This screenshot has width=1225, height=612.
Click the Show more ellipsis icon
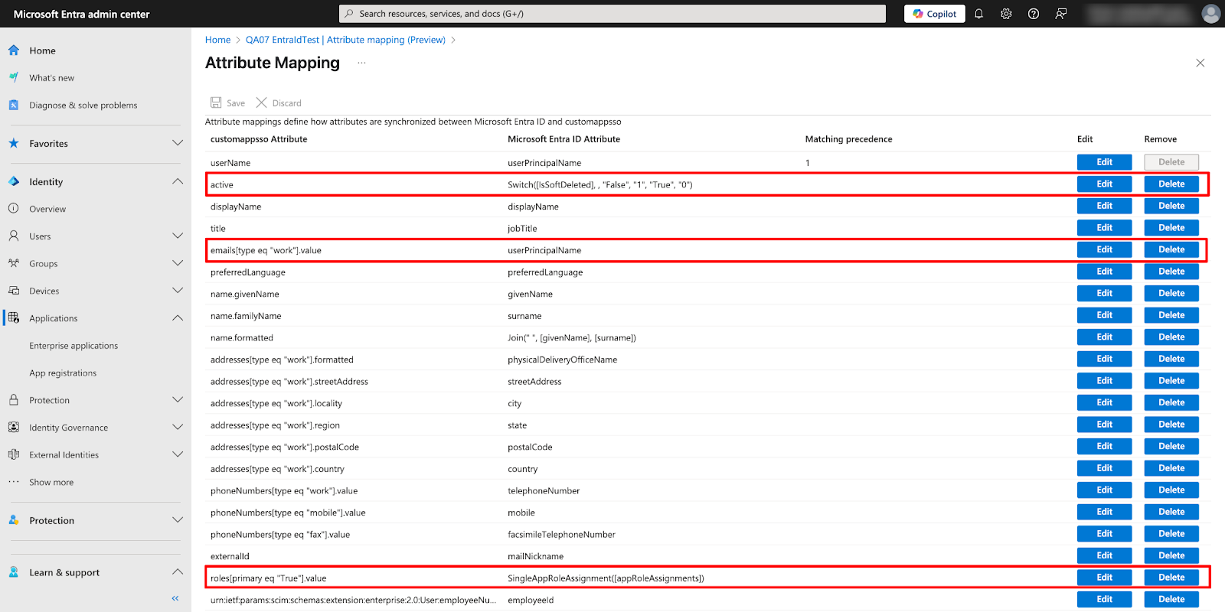14,482
